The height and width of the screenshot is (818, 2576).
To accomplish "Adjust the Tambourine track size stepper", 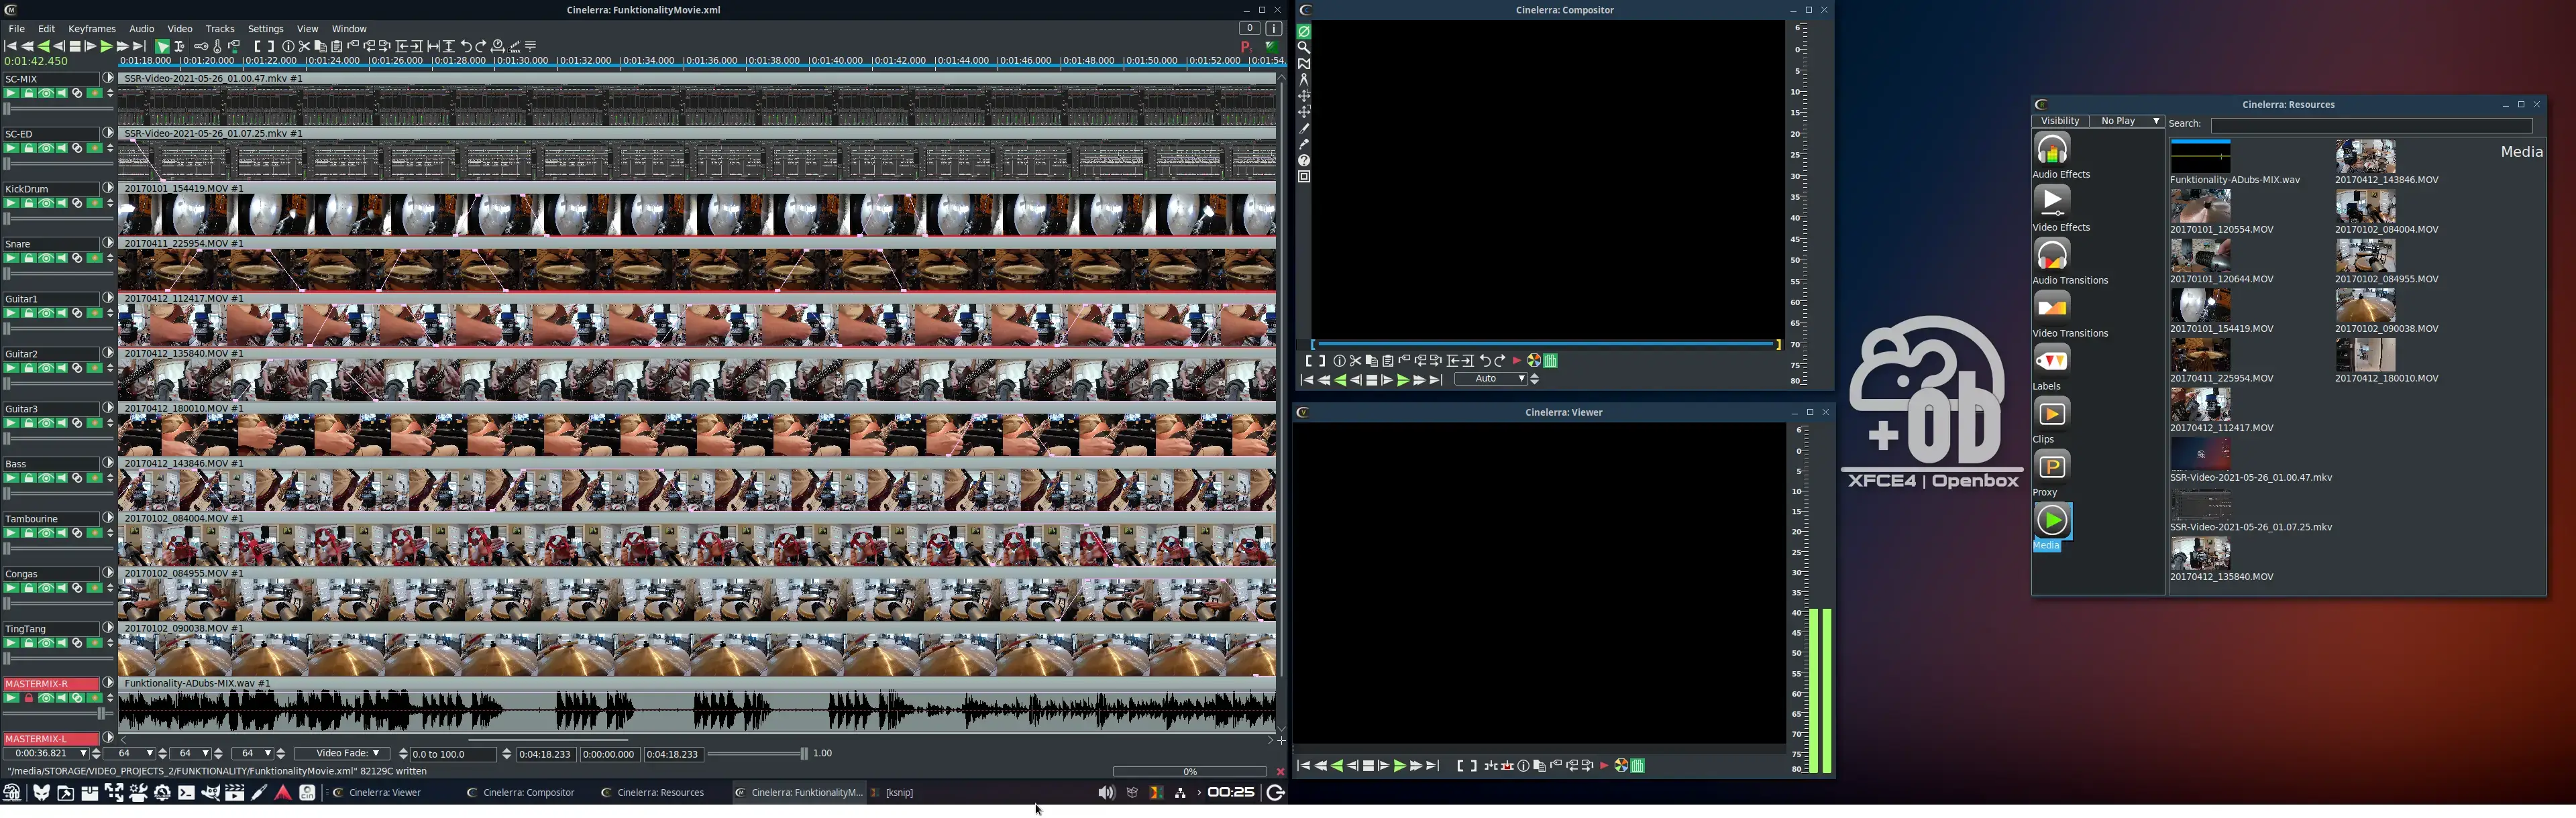I will [x=110, y=533].
